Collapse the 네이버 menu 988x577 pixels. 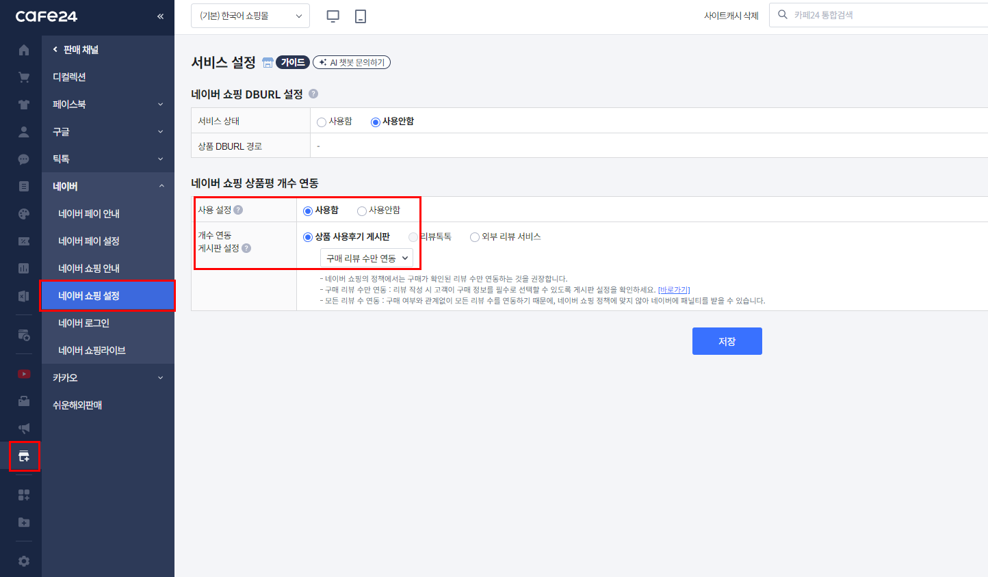click(x=108, y=187)
